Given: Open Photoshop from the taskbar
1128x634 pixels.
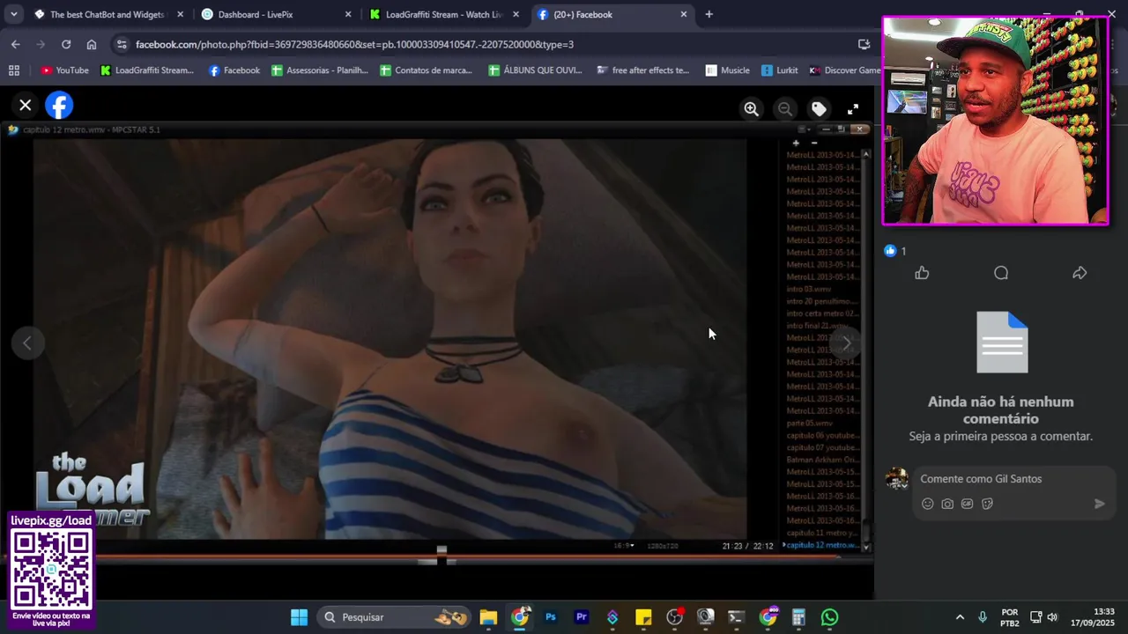Looking at the screenshot, I should (551, 617).
